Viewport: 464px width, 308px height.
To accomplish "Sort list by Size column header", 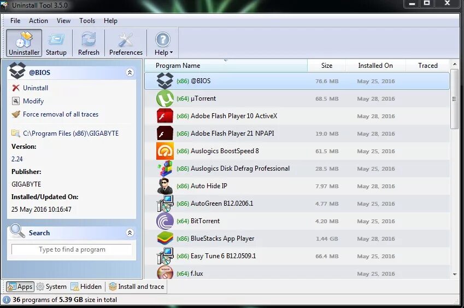I will tap(327, 66).
